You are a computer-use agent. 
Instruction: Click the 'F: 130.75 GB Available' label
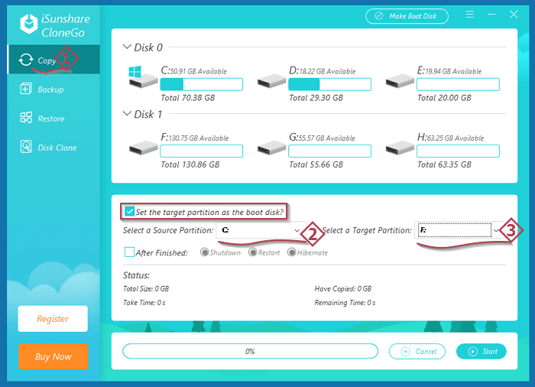point(195,138)
